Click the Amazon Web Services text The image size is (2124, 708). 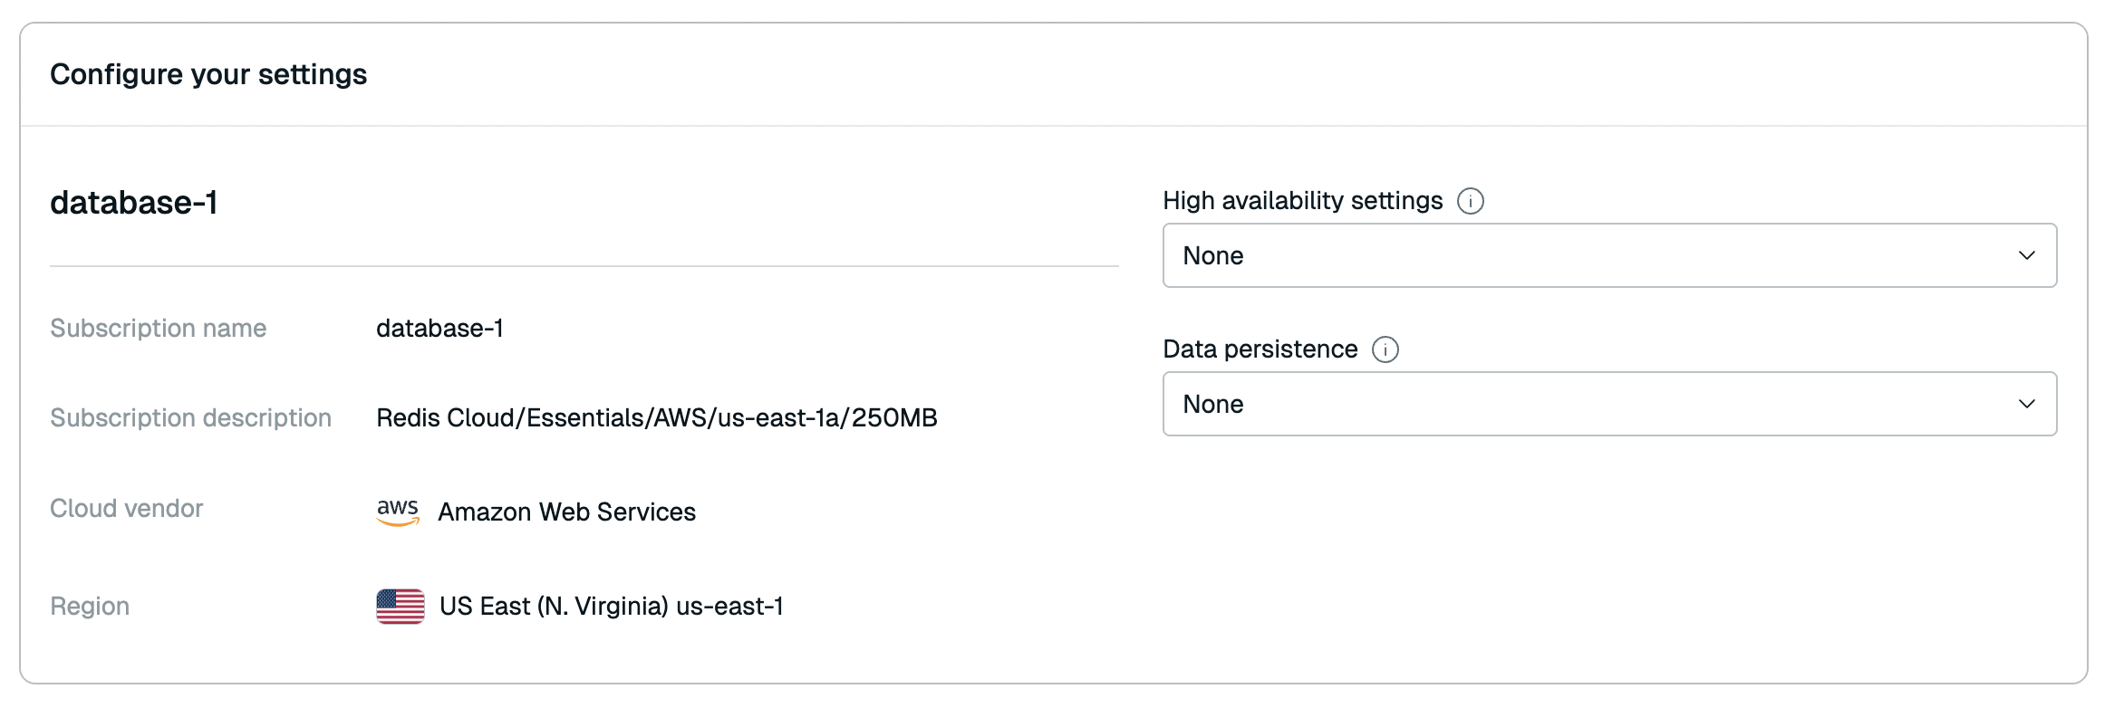point(566,512)
